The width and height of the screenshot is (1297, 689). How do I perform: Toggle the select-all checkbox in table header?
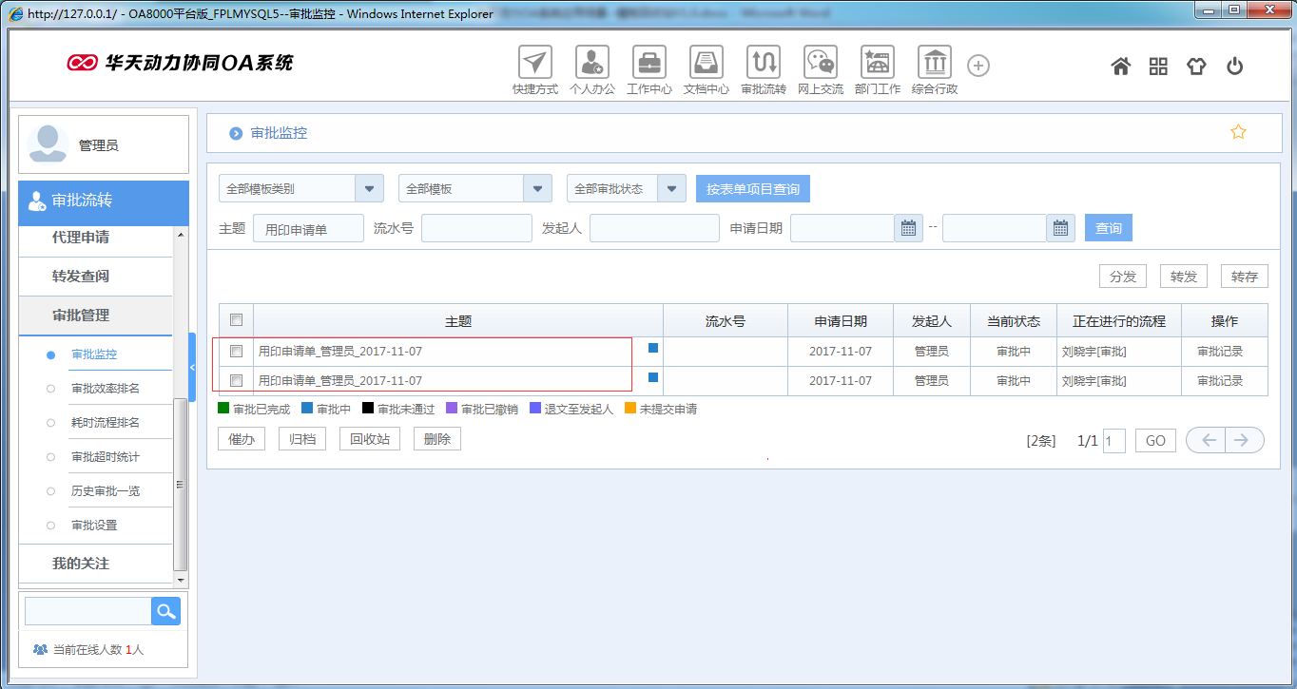(x=237, y=320)
